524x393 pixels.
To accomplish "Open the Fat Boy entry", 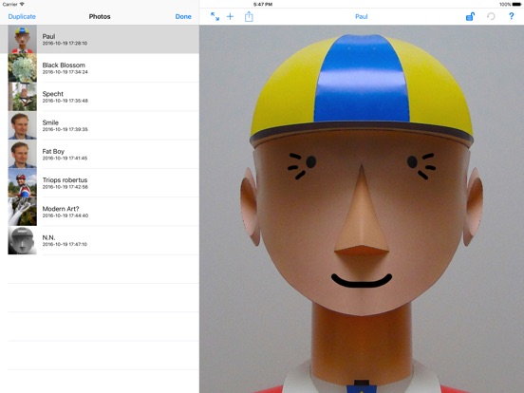I will pos(100,154).
